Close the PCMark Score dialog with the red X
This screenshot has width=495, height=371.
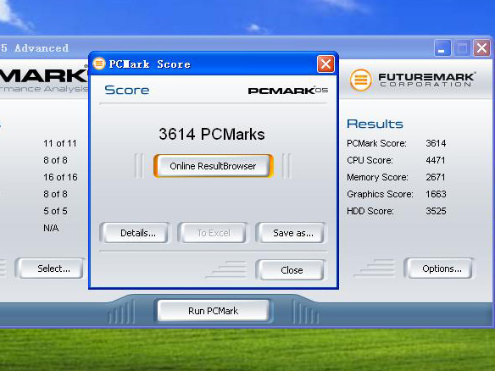tap(325, 64)
